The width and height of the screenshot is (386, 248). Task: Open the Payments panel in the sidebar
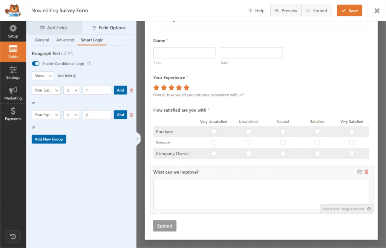[13, 113]
